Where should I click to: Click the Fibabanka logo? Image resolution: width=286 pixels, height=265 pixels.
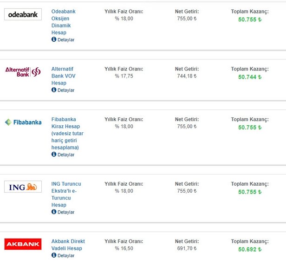pos(23,122)
